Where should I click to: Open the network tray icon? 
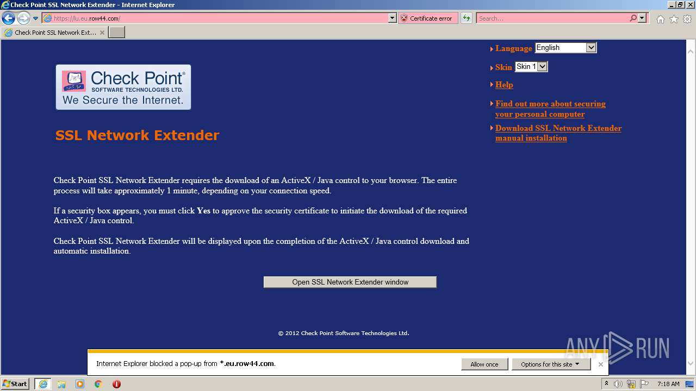[632, 384]
